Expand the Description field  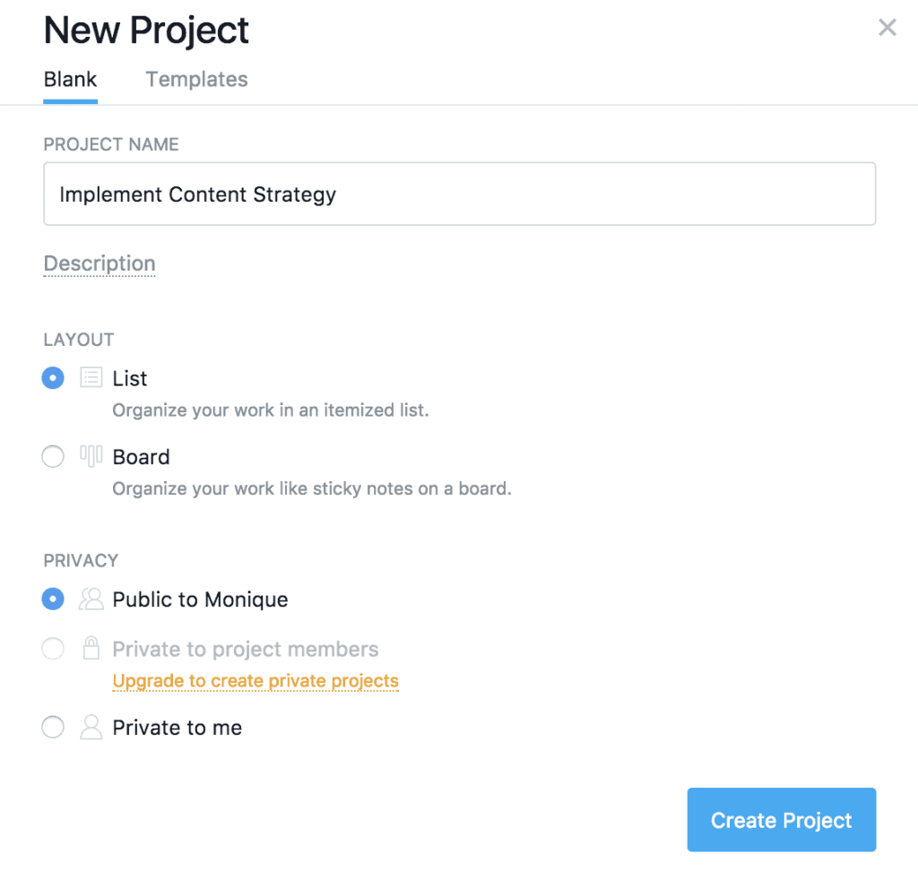coord(100,263)
